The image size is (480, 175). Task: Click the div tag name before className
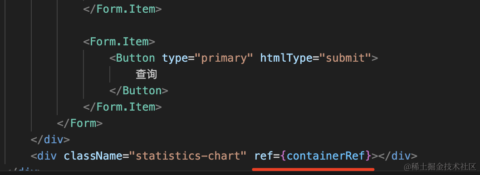(47, 156)
